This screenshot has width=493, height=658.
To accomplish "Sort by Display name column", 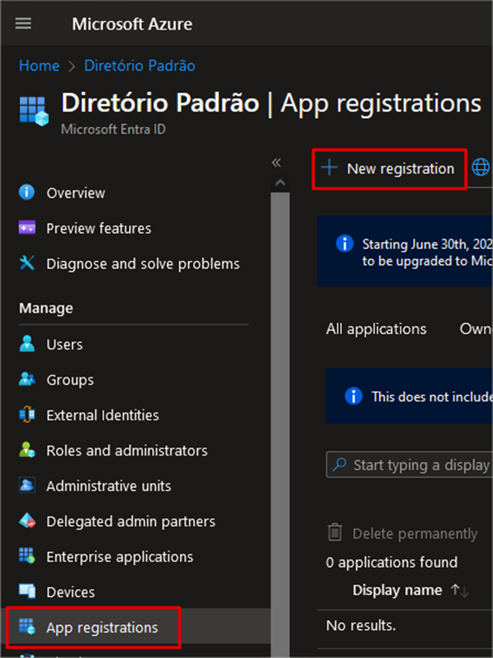I will (x=397, y=590).
